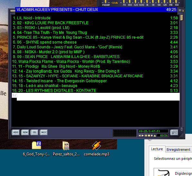Select the Digidesign device in sound dialog
192x176 pixels.
[173, 172]
